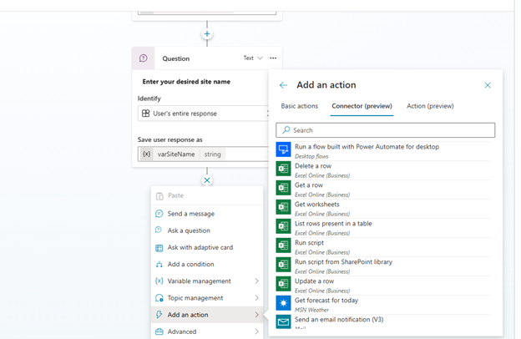The width and height of the screenshot is (521, 339).
Task: Open the User's entire response dropdown
Action: [204, 113]
